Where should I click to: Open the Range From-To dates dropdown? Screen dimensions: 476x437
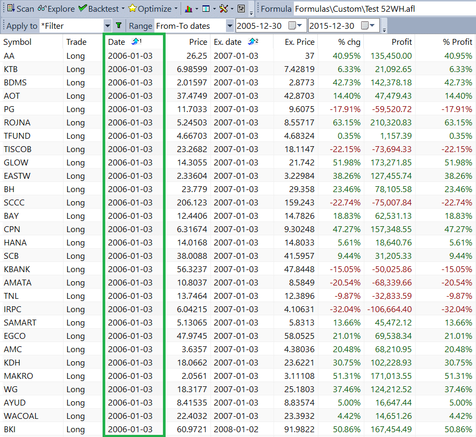coord(230,26)
